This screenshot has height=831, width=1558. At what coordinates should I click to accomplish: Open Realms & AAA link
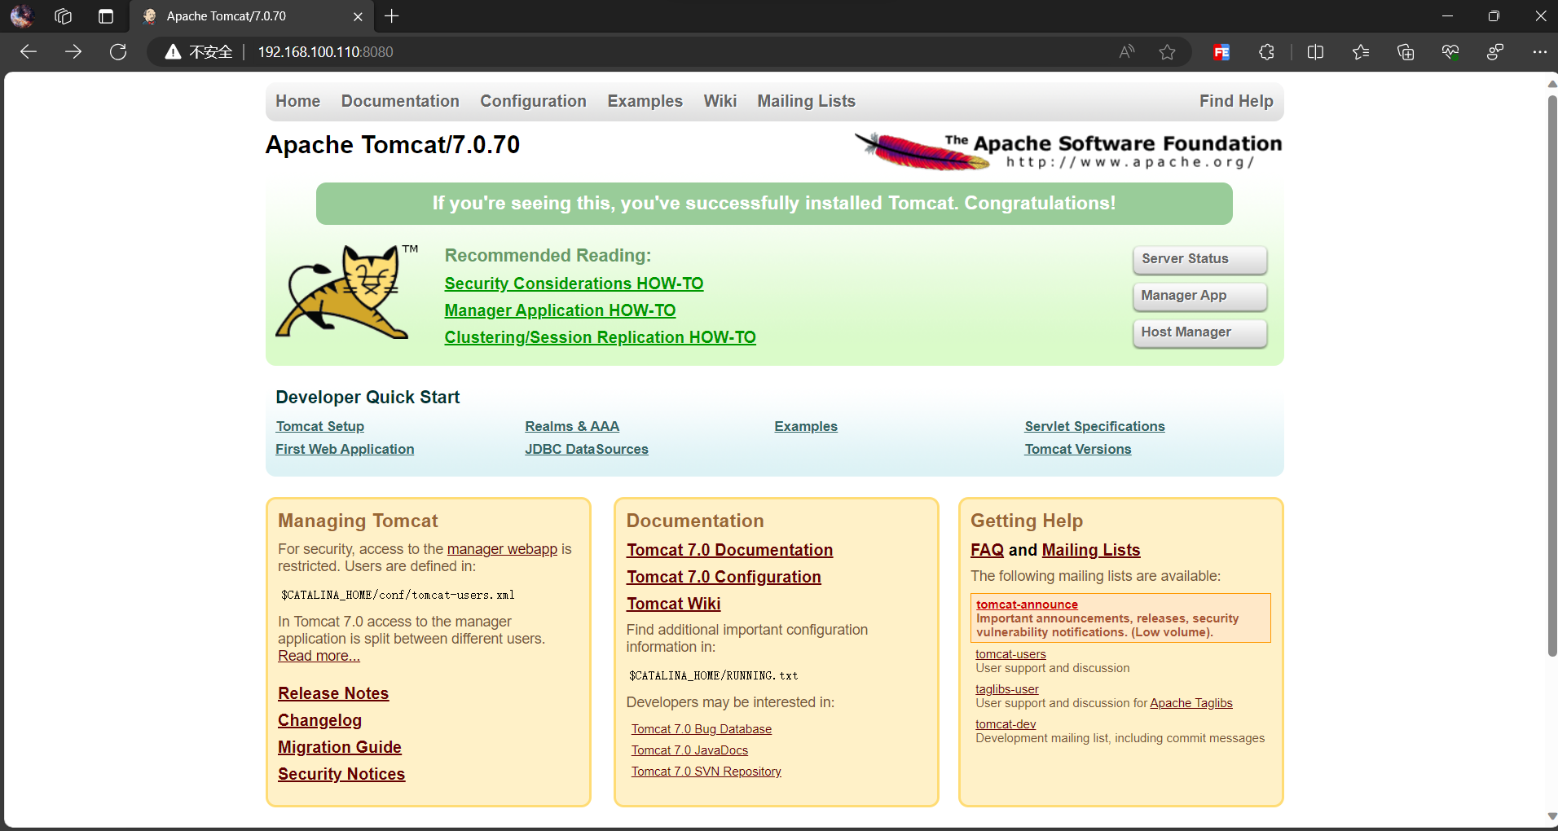point(572,426)
